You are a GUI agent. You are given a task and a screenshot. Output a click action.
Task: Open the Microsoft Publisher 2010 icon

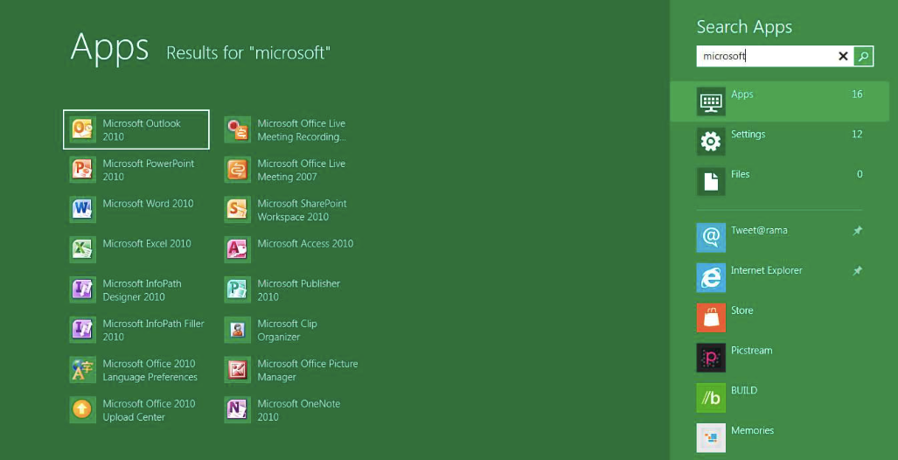(x=237, y=289)
